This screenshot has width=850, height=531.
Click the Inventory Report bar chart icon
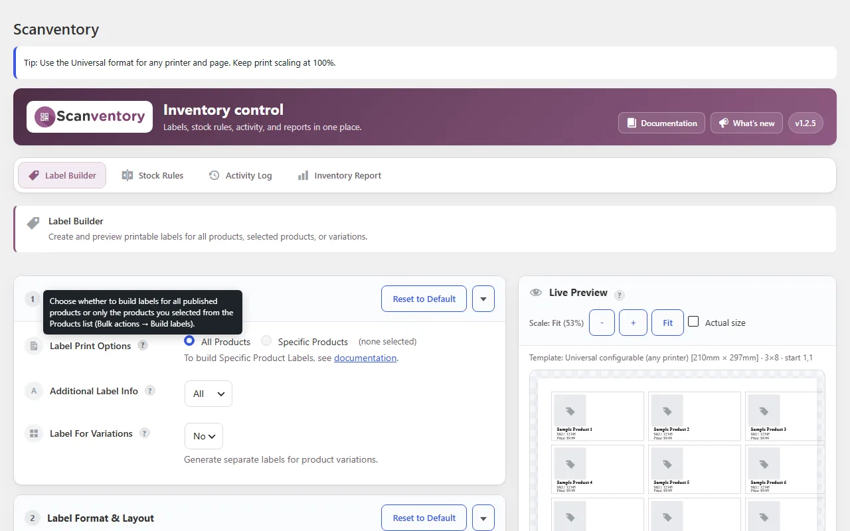point(303,175)
